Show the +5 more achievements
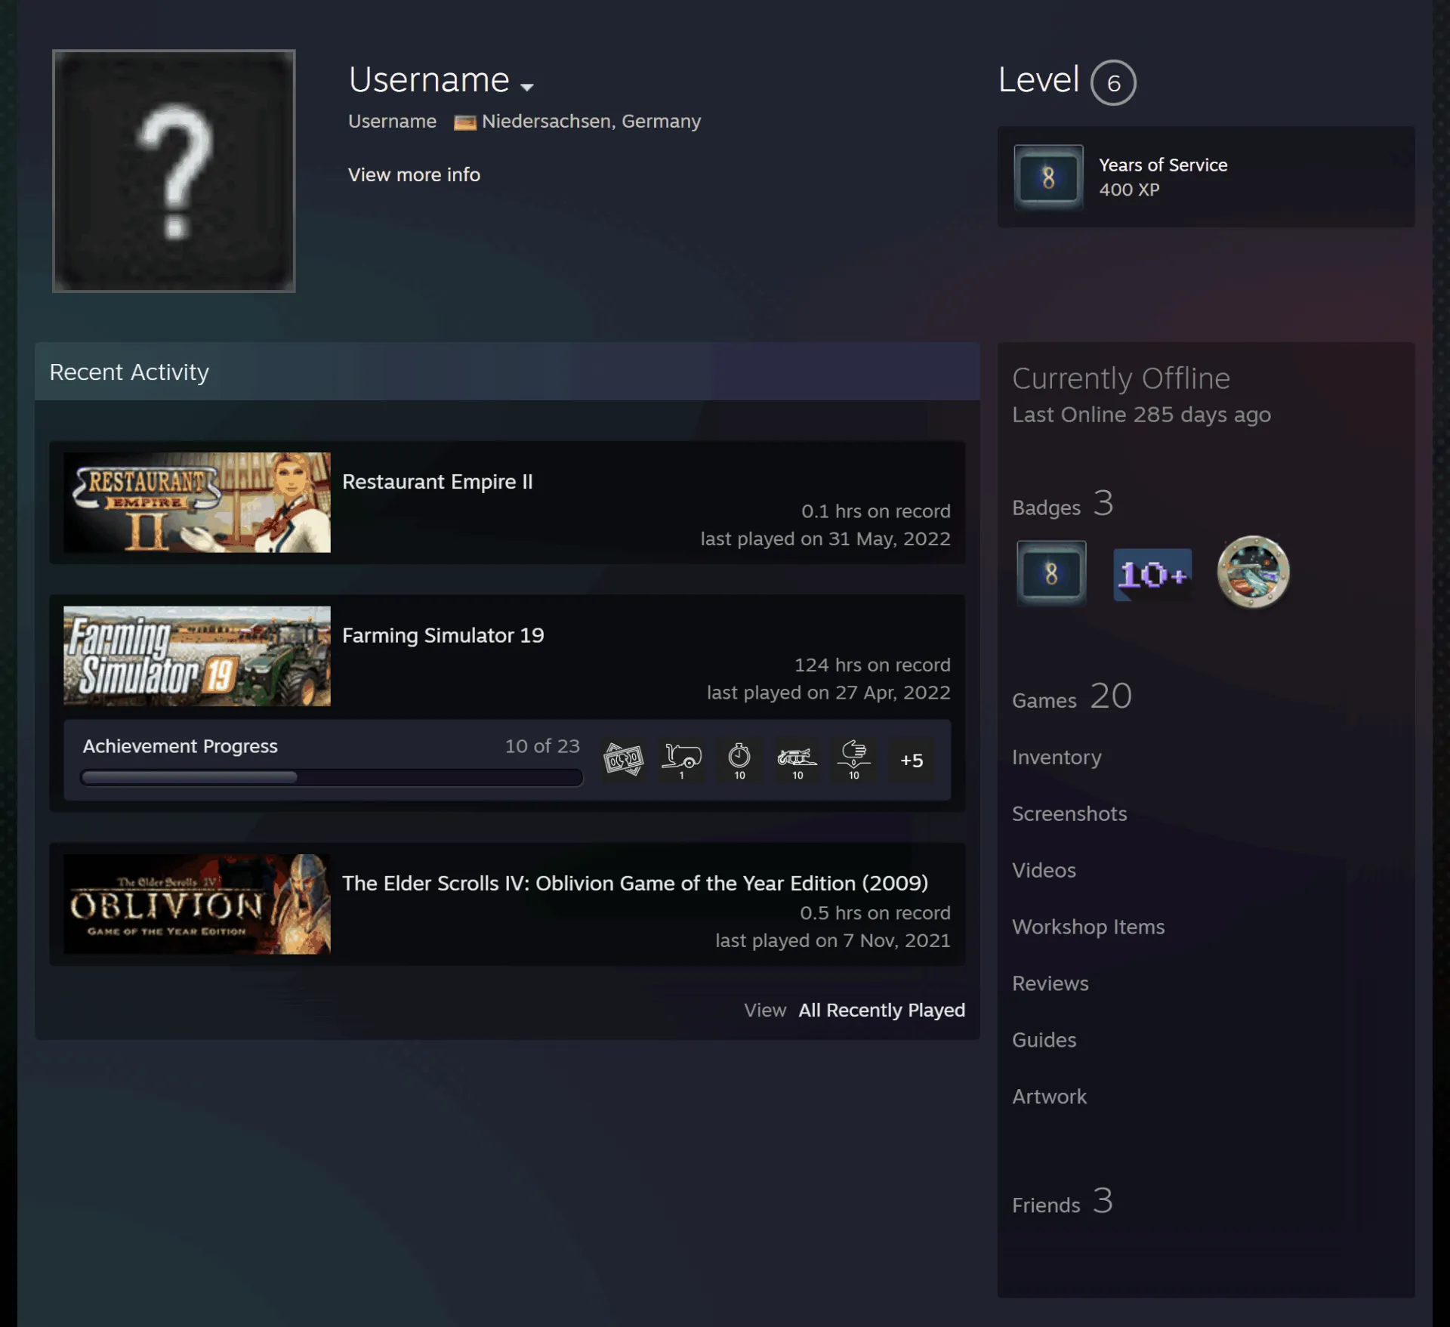The height and width of the screenshot is (1327, 1450). coord(912,760)
